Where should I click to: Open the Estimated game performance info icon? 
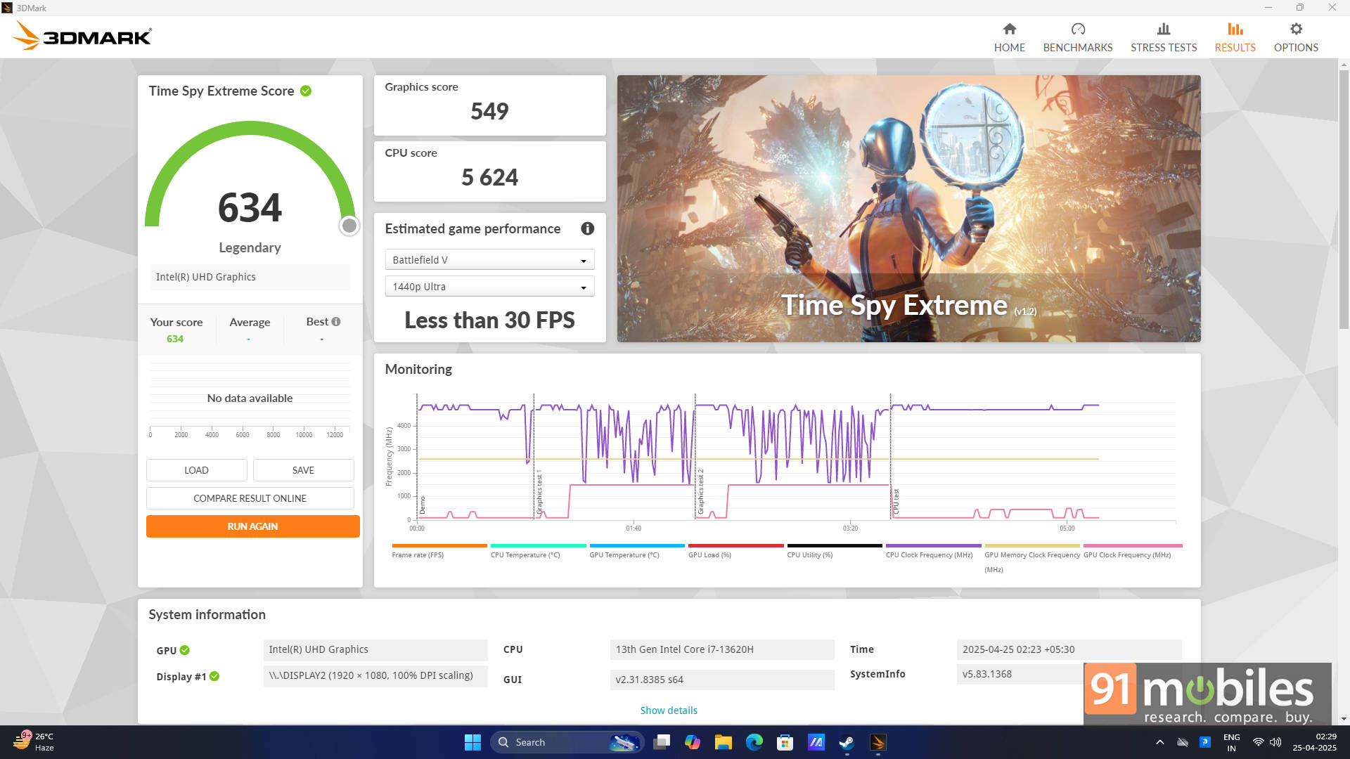587,228
